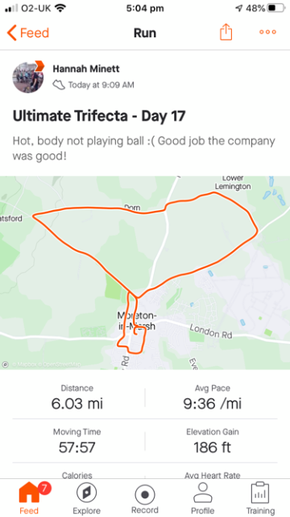Open the three-dot more options menu
The width and height of the screenshot is (290, 517).
(x=267, y=32)
